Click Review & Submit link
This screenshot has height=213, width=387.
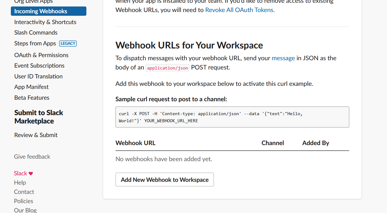(36, 135)
